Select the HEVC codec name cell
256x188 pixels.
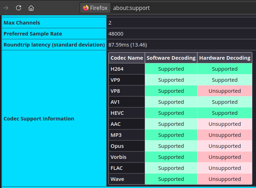127,113
